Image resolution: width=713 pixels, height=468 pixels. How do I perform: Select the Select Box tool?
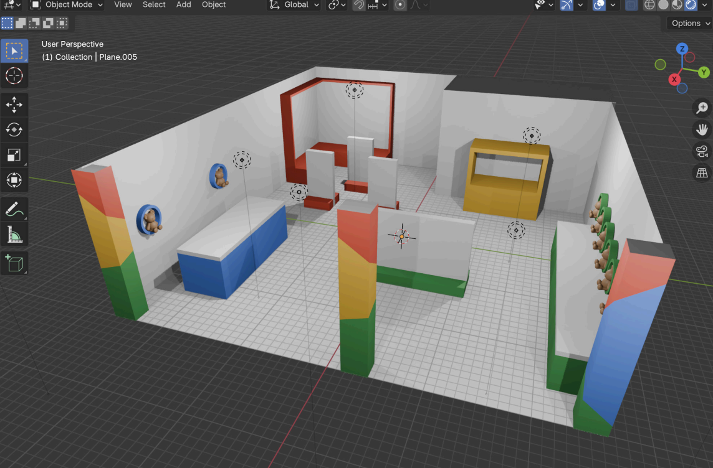point(14,50)
